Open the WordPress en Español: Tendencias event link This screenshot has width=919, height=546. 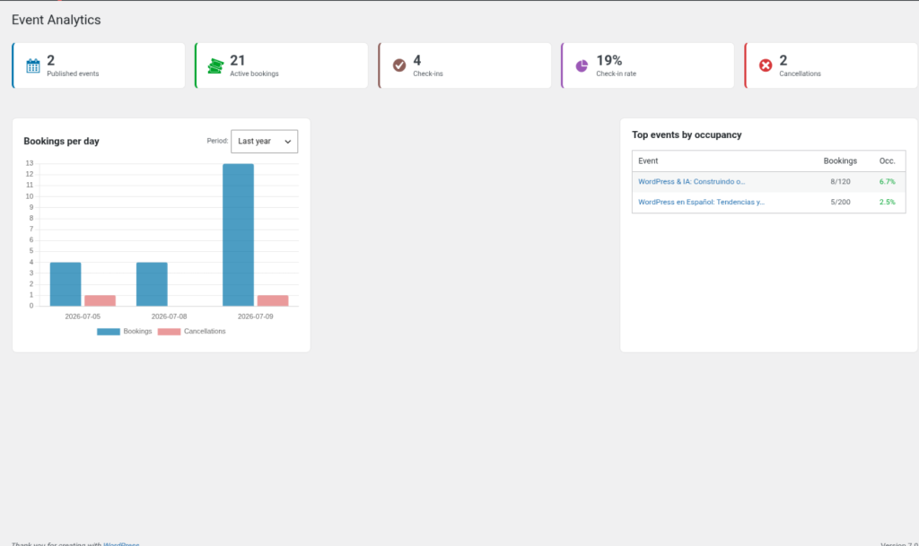pyautogui.click(x=701, y=202)
